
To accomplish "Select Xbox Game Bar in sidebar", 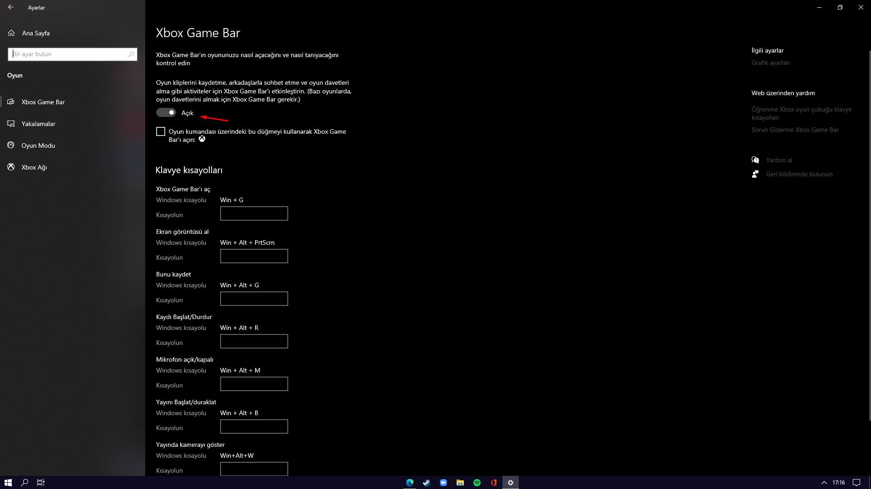I will coord(43,102).
